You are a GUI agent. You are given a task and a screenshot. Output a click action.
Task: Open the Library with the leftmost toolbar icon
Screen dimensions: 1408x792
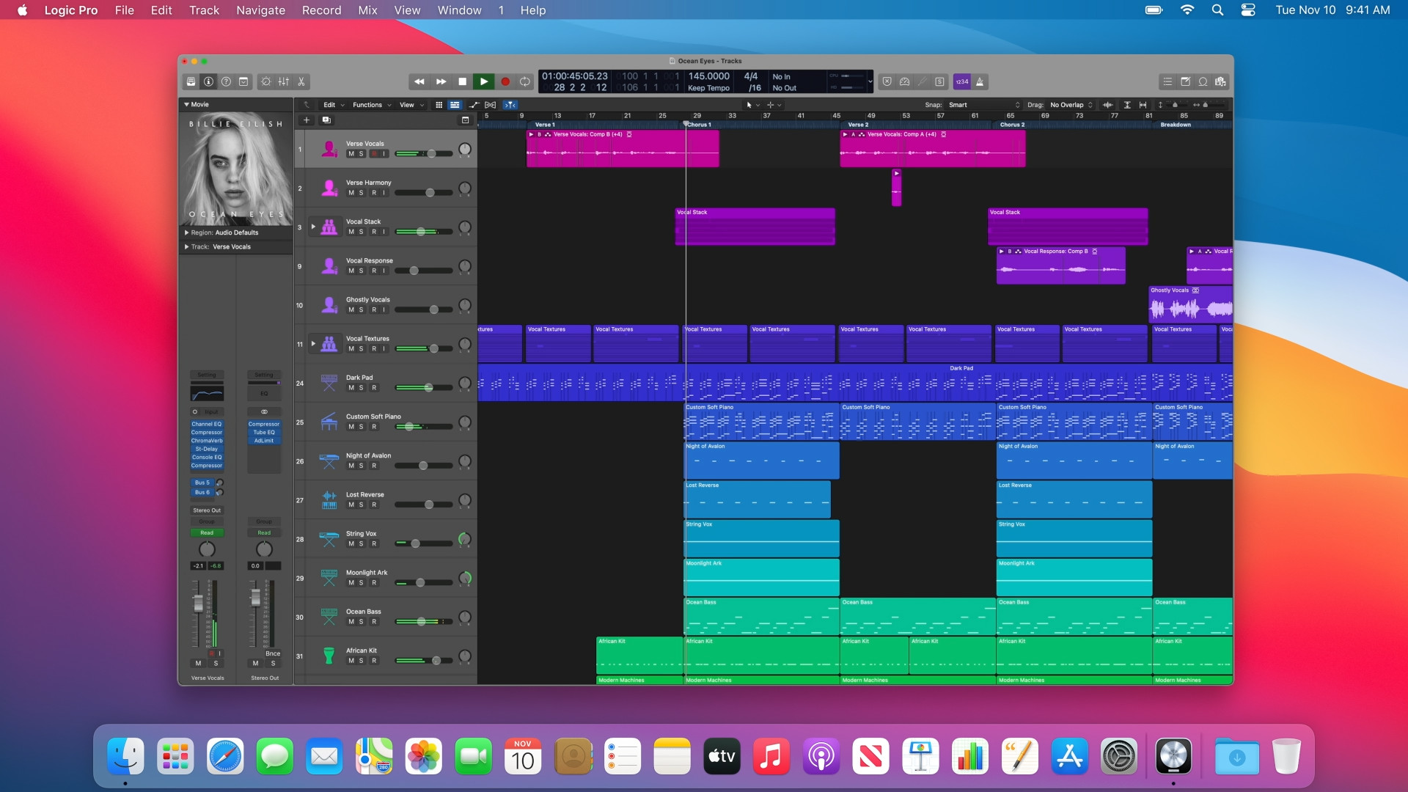point(191,81)
